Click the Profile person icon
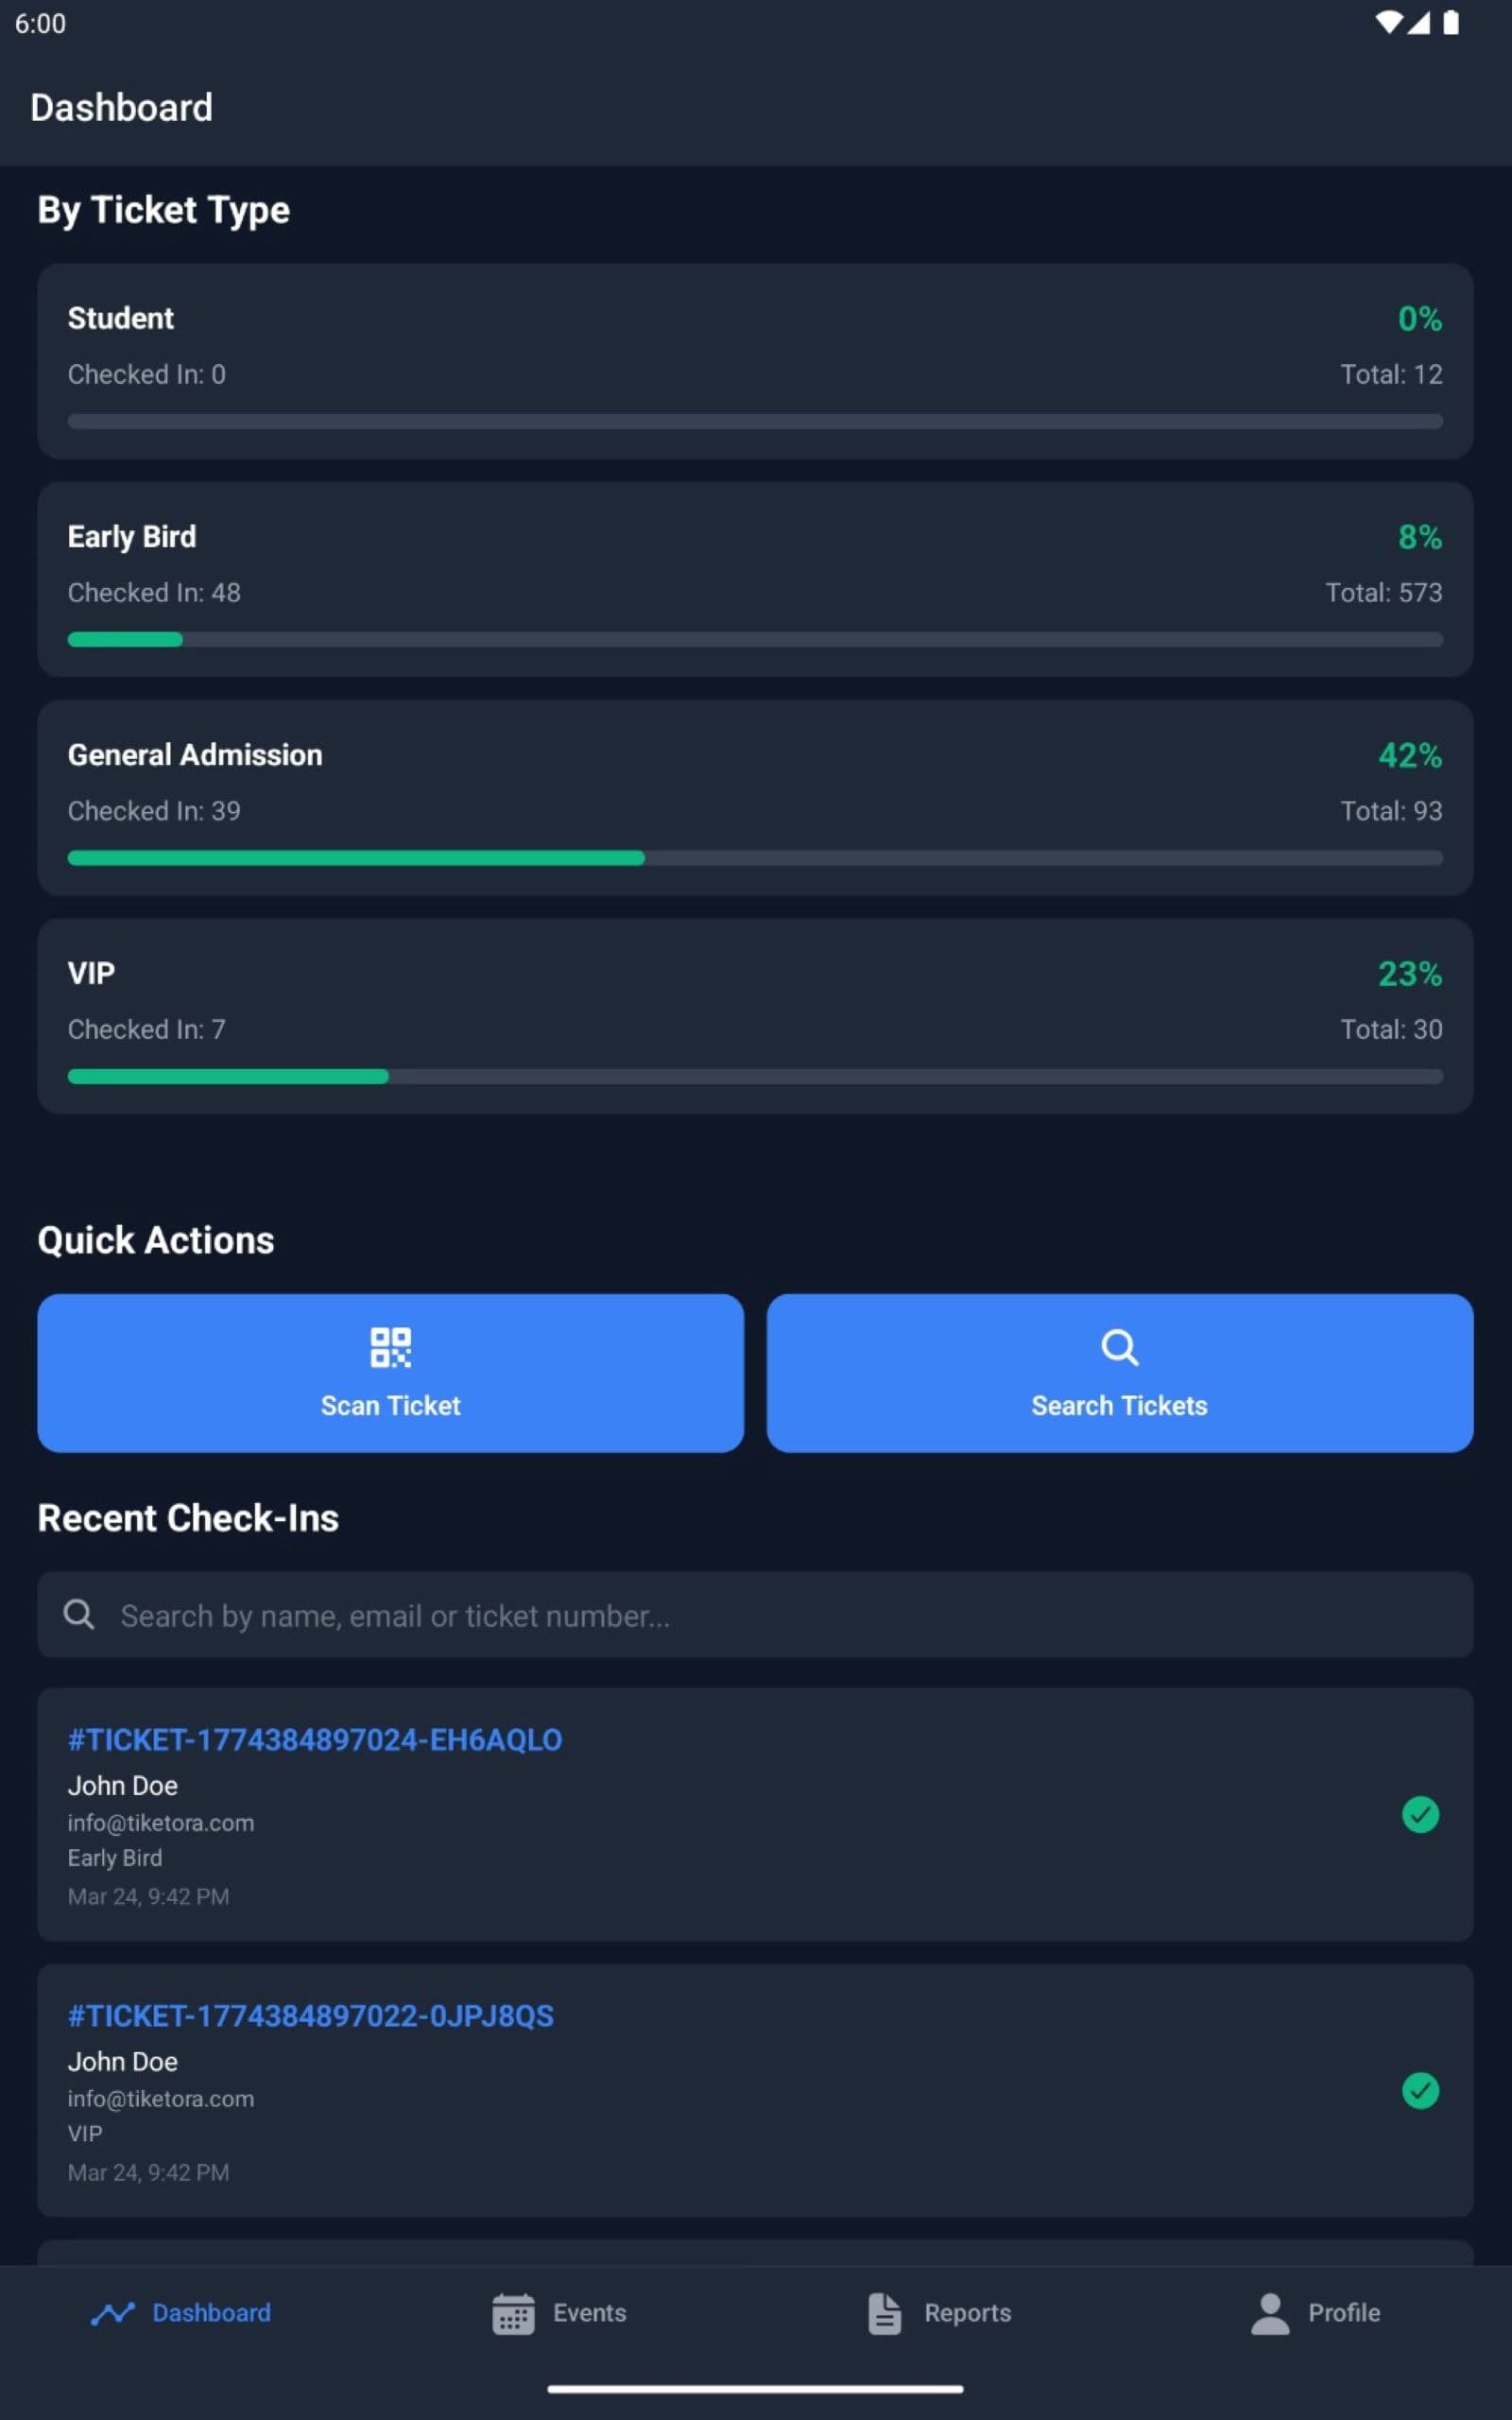Image resolution: width=1512 pixels, height=2420 pixels. coord(1269,2313)
